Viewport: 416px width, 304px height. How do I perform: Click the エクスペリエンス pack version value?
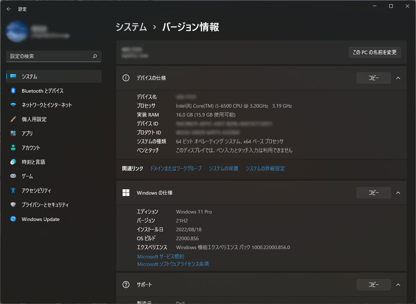(233, 247)
